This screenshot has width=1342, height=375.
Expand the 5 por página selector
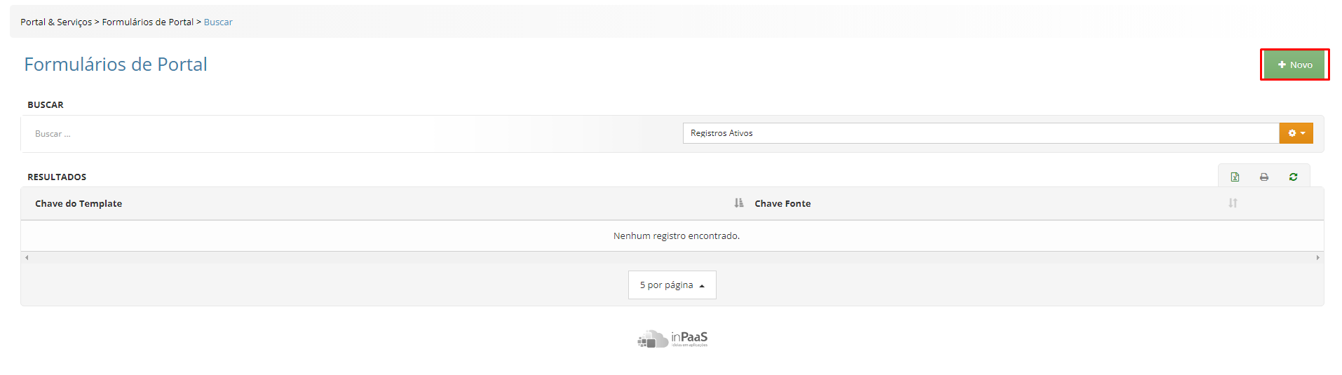[x=672, y=285]
